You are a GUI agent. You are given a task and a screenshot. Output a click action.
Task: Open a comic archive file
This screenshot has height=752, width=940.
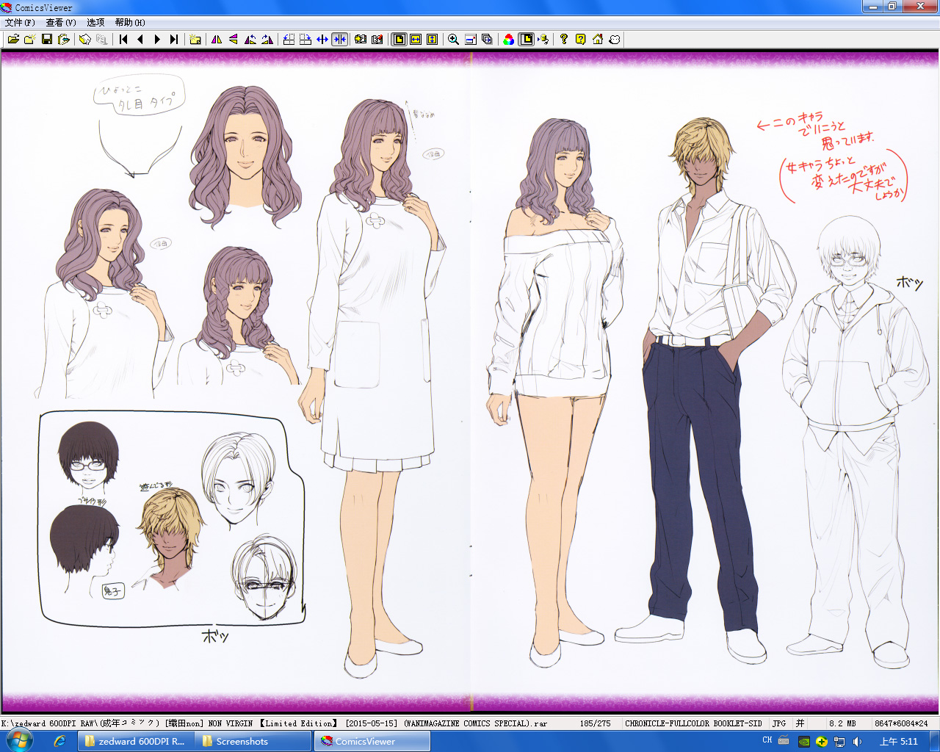tap(13, 40)
